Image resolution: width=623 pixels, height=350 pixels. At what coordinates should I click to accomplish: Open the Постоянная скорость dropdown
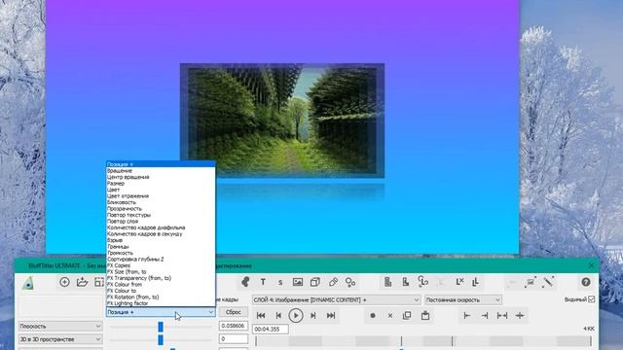coord(463,299)
